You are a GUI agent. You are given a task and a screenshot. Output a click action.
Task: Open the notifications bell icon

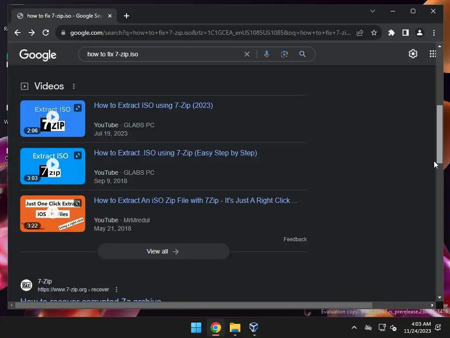pos(438,327)
